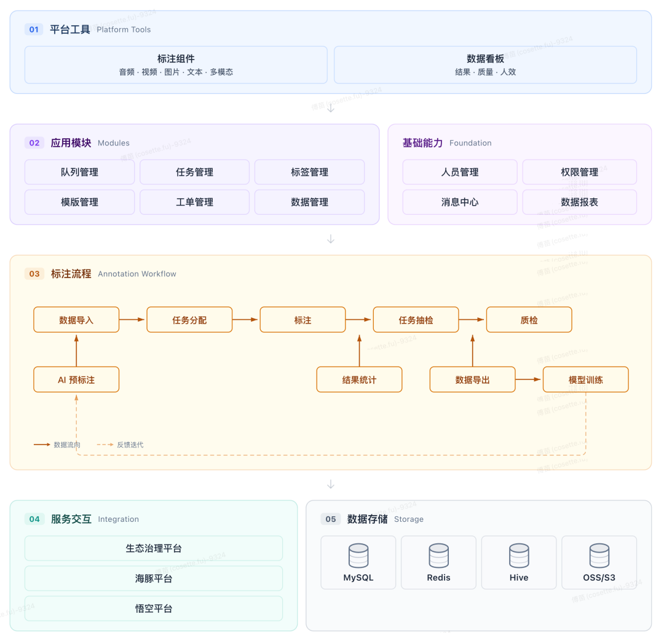The height and width of the screenshot is (633, 664).
Task: Click the 数据报表 box
Action: pos(580,202)
